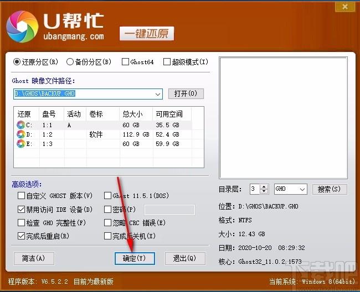Click the drive icon in the D: row

coord(21,134)
